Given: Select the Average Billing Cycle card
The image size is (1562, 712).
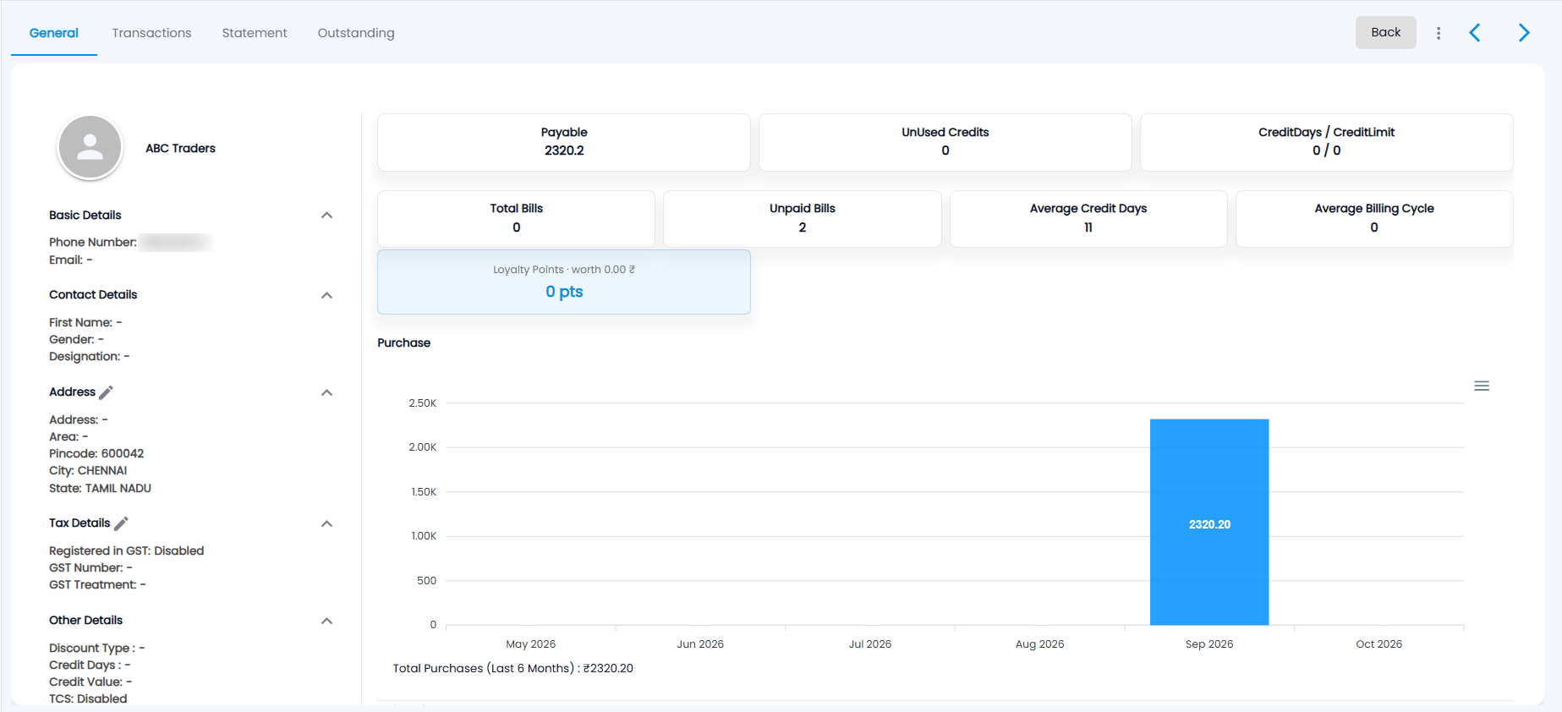Looking at the screenshot, I should pyautogui.click(x=1374, y=219).
